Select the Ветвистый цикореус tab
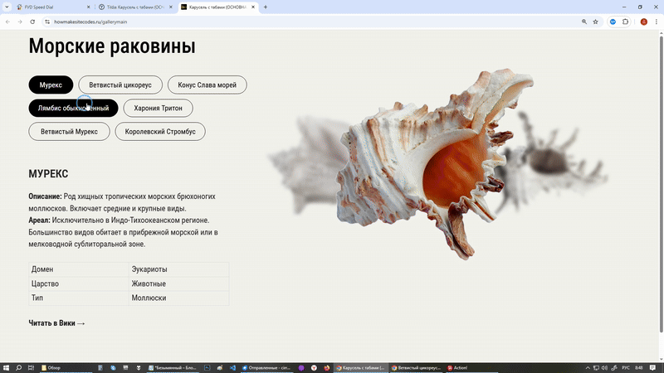The image size is (664, 373). (120, 85)
